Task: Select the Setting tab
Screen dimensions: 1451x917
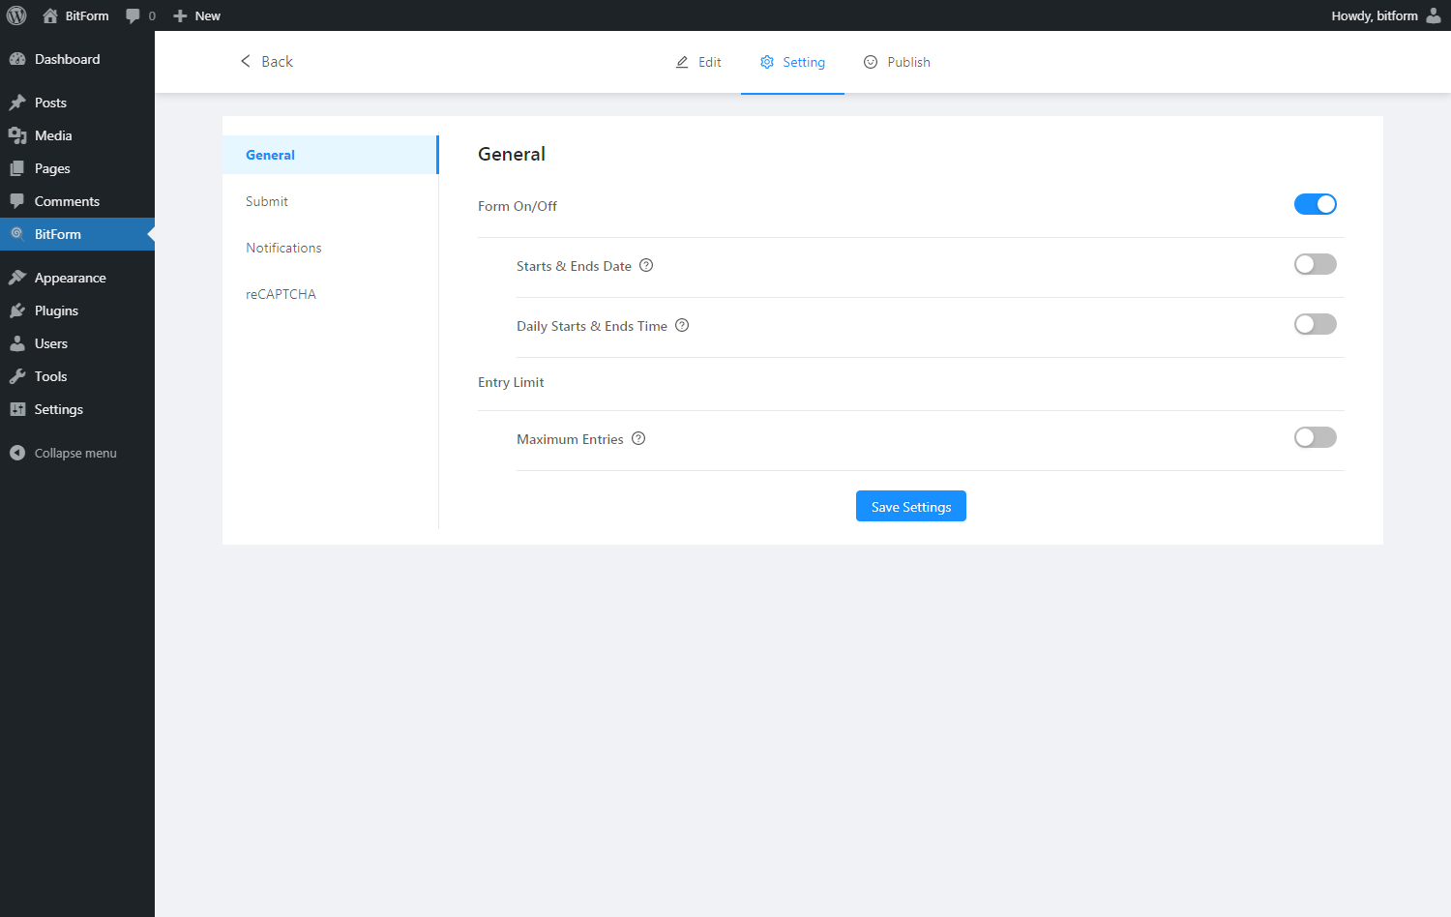Action: [792, 62]
